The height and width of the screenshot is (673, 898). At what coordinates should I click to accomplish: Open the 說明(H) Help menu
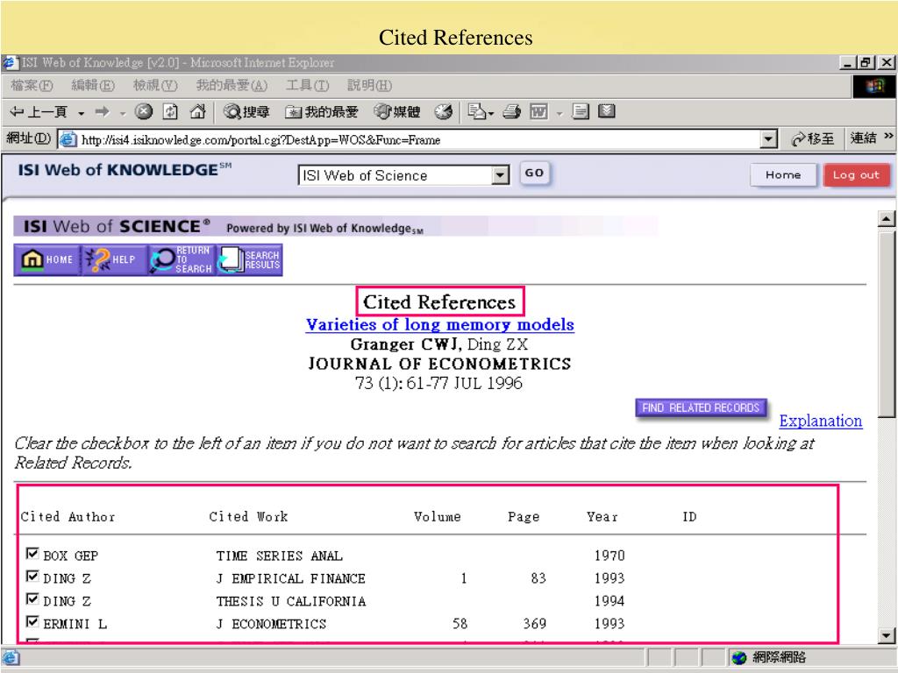click(369, 86)
